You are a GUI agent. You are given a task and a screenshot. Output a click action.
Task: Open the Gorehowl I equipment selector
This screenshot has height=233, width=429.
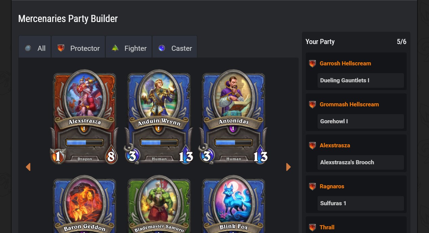[361, 122]
